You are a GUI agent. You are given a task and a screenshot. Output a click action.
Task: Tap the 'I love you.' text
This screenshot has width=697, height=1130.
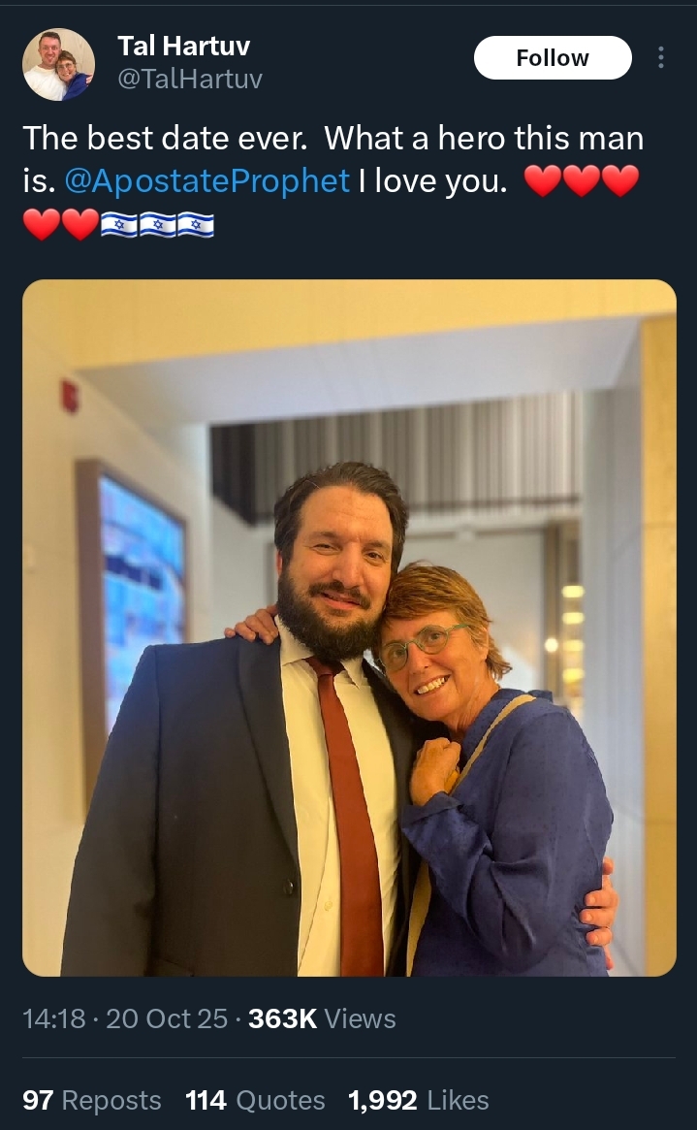click(432, 180)
